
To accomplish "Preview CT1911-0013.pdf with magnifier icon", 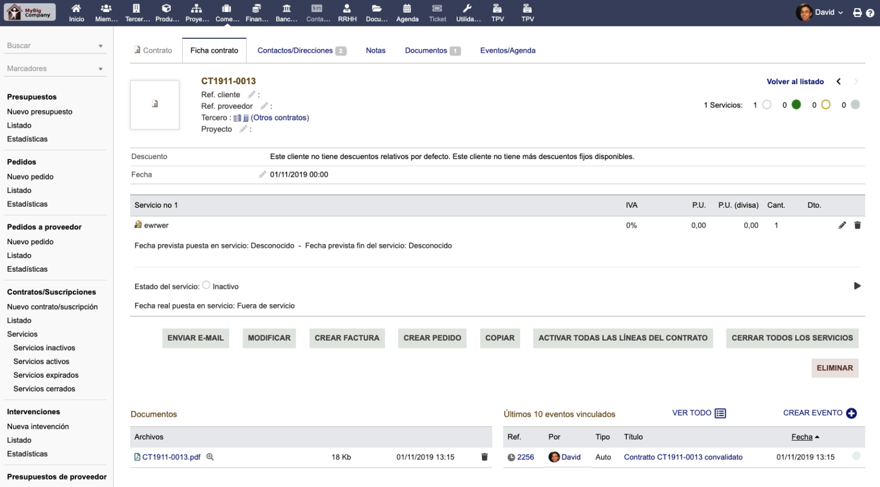I will pyautogui.click(x=210, y=457).
